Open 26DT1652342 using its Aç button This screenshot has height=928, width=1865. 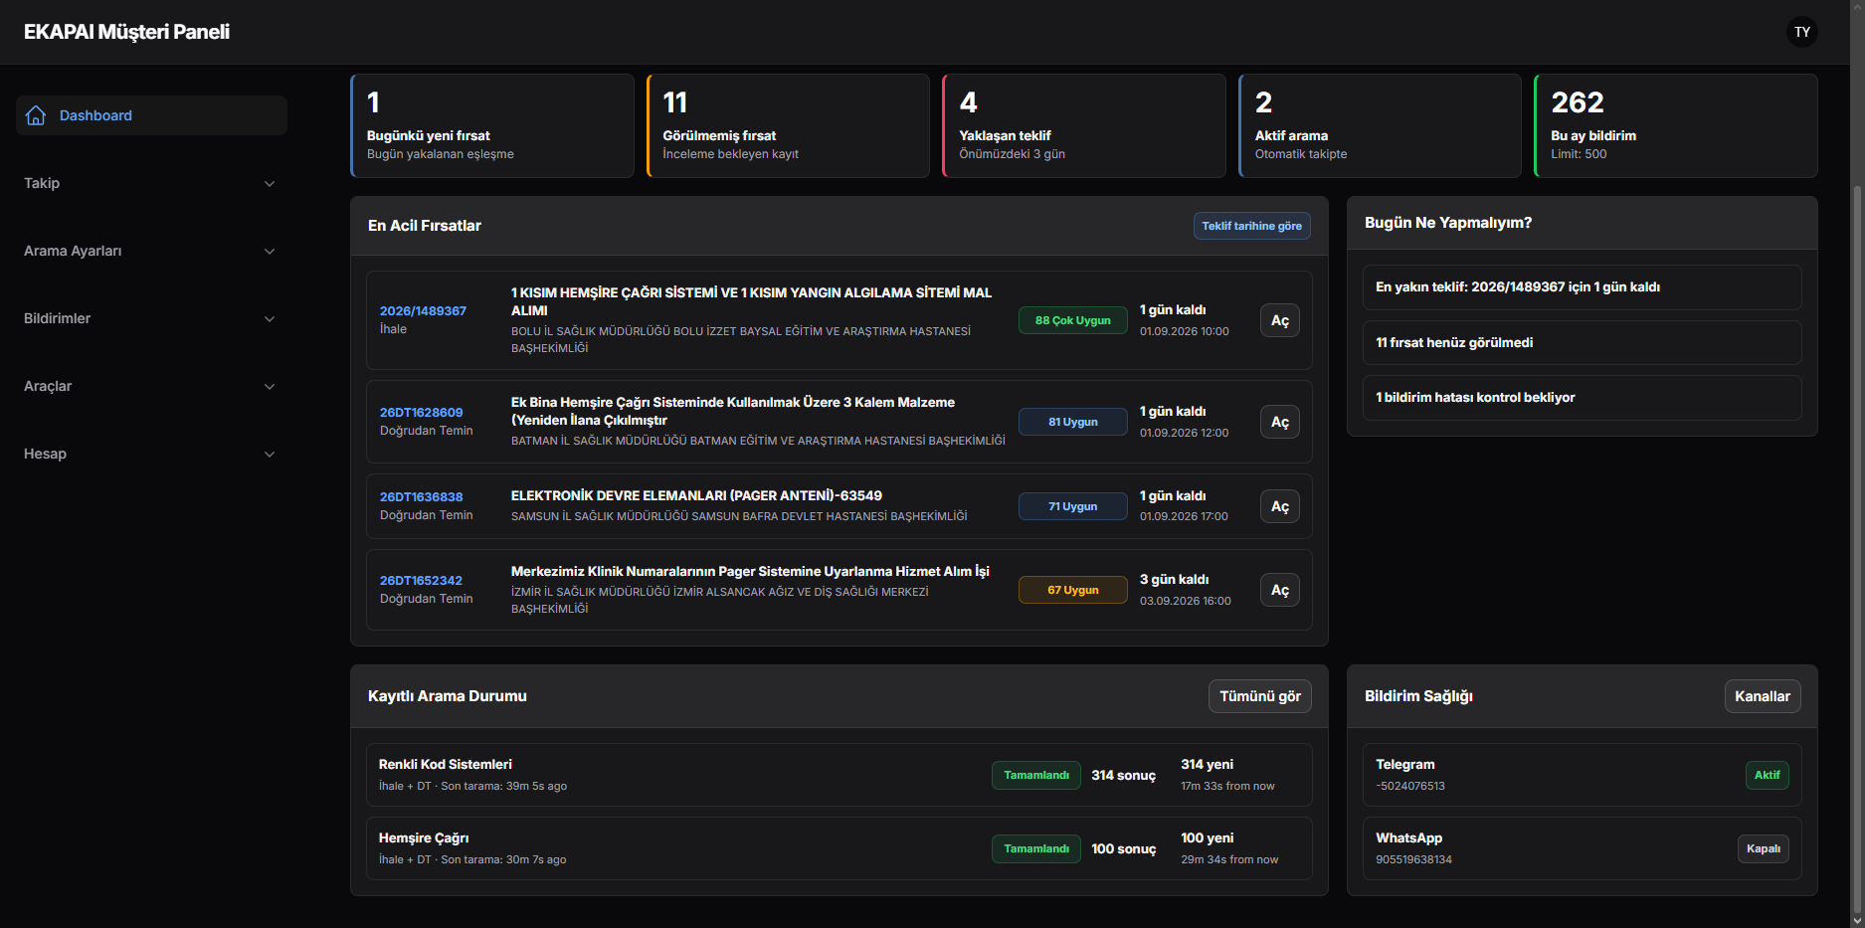pos(1280,590)
